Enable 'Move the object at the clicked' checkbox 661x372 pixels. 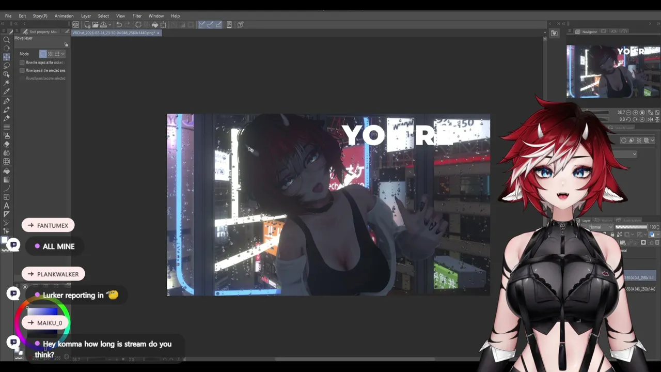point(22,63)
